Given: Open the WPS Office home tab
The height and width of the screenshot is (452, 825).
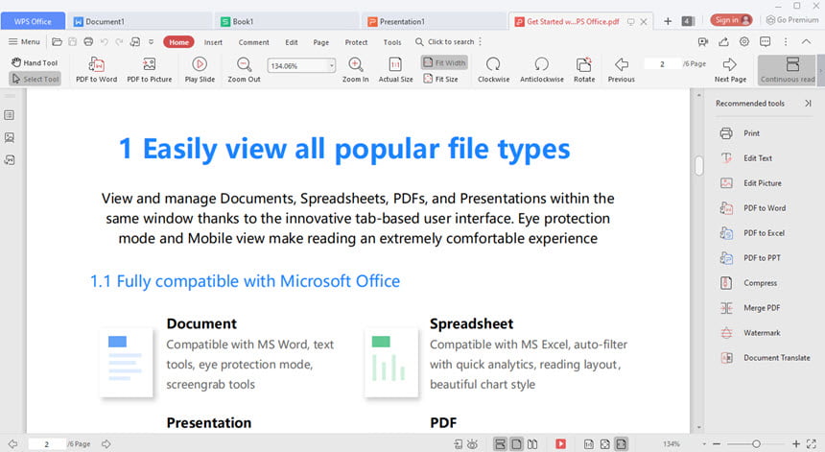Looking at the screenshot, I should (x=33, y=21).
